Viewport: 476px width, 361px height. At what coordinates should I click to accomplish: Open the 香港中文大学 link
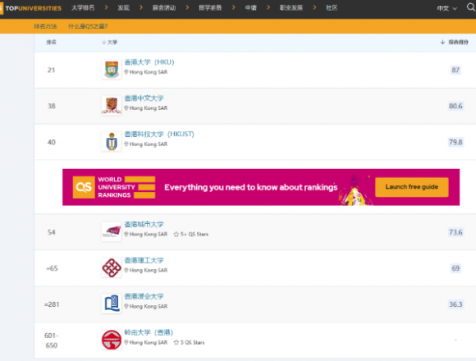point(144,98)
